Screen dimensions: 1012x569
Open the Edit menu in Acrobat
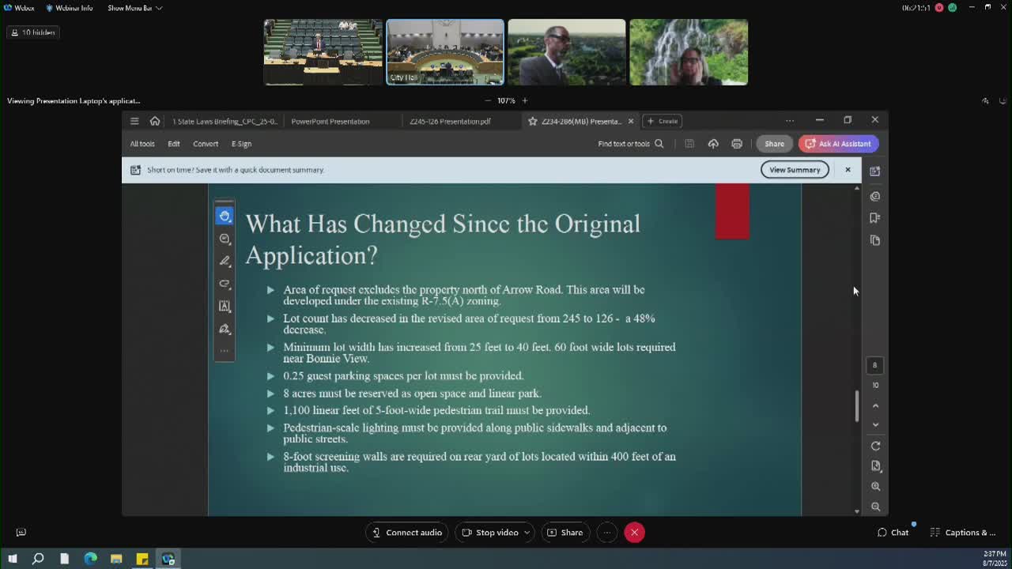(x=174, y=144)
